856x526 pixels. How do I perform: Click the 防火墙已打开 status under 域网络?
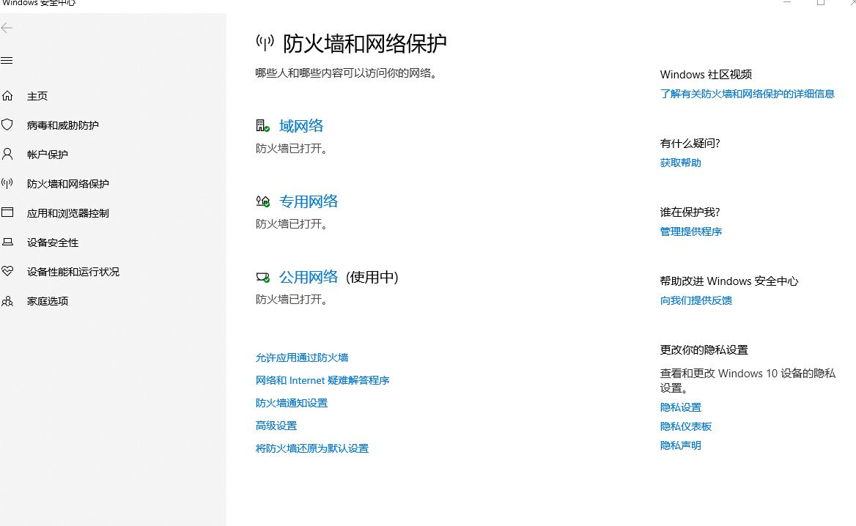tap(292, 149)
